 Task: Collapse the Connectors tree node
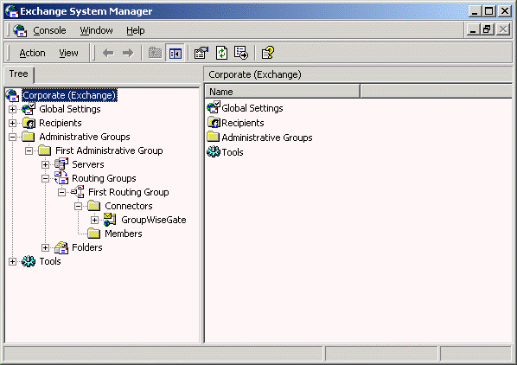click(78, 206)
